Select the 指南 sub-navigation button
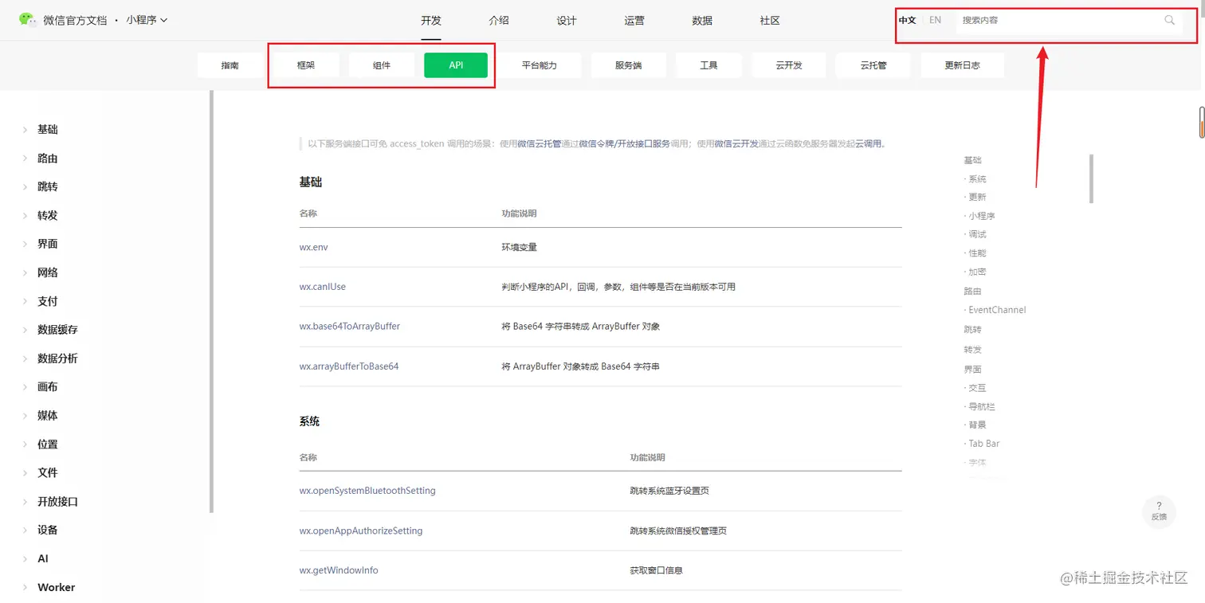 [230, 65]
